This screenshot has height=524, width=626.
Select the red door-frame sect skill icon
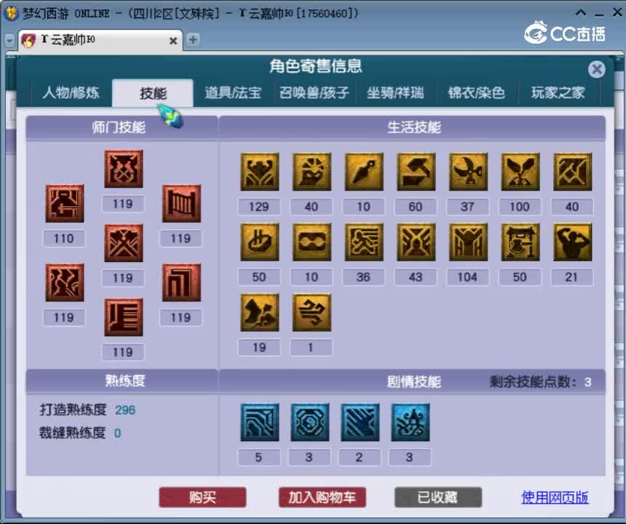tap(181, 282)
